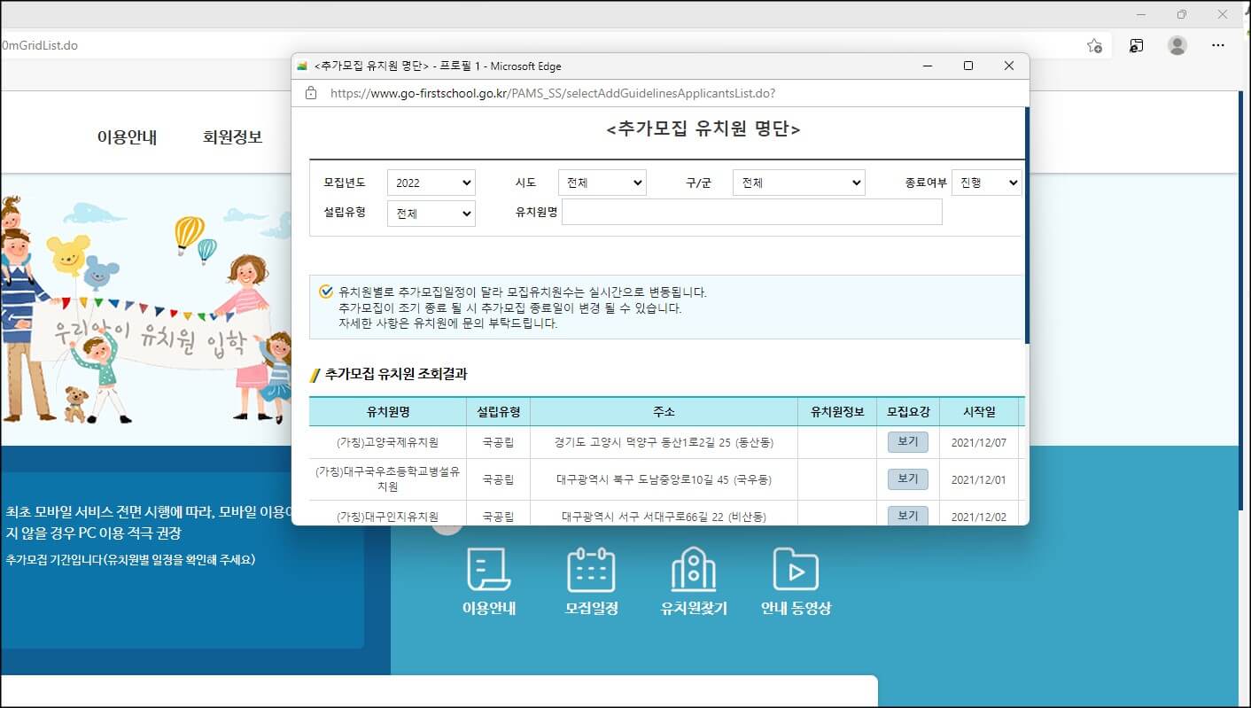
Task: Change the 종료여부 status dropdown from 진행
Action: click(x=986, y=182)
